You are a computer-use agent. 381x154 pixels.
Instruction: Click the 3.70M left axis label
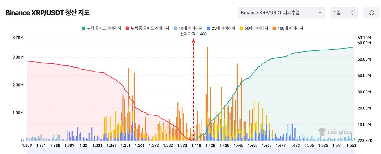pyautogui.click(x=18, y=38)
